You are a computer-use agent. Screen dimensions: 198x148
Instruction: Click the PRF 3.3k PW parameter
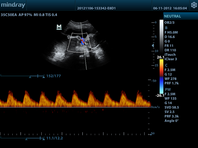tap(172, 116)
